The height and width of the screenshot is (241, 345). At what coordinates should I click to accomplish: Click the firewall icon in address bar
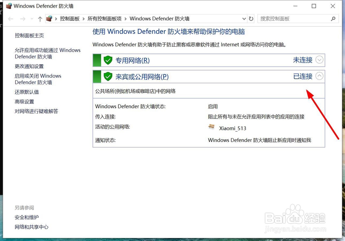click(x=49, y=19)
